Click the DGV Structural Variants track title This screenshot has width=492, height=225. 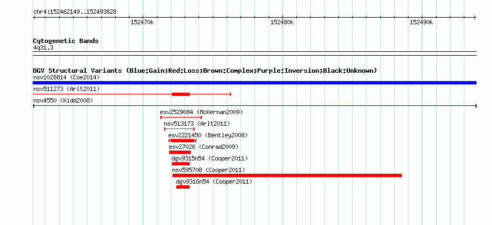205,71
